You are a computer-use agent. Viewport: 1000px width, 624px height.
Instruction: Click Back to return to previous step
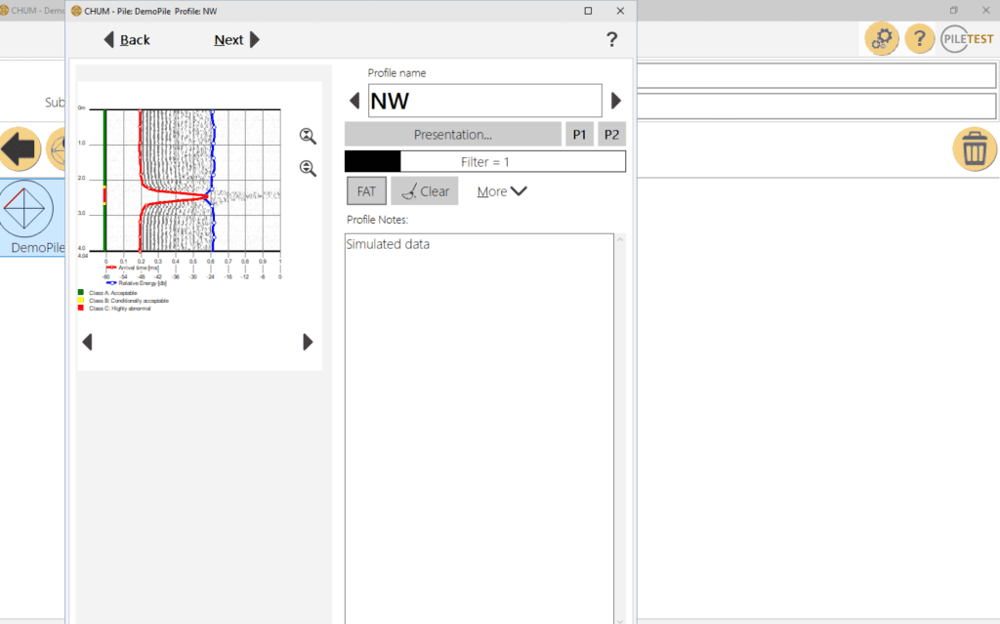(127, 40)
